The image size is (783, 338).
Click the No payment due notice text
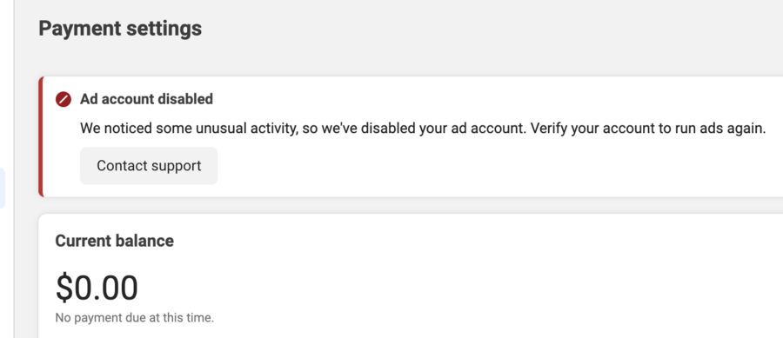point(134,317)
